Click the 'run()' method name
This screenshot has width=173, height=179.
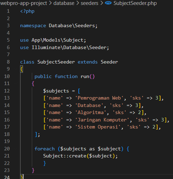88,77
